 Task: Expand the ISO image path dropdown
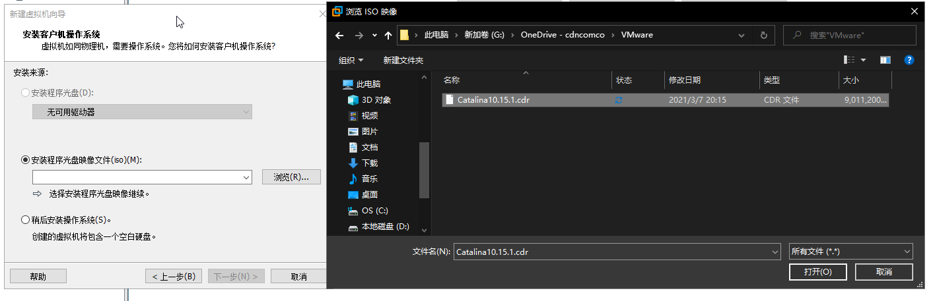coord(246,178)
